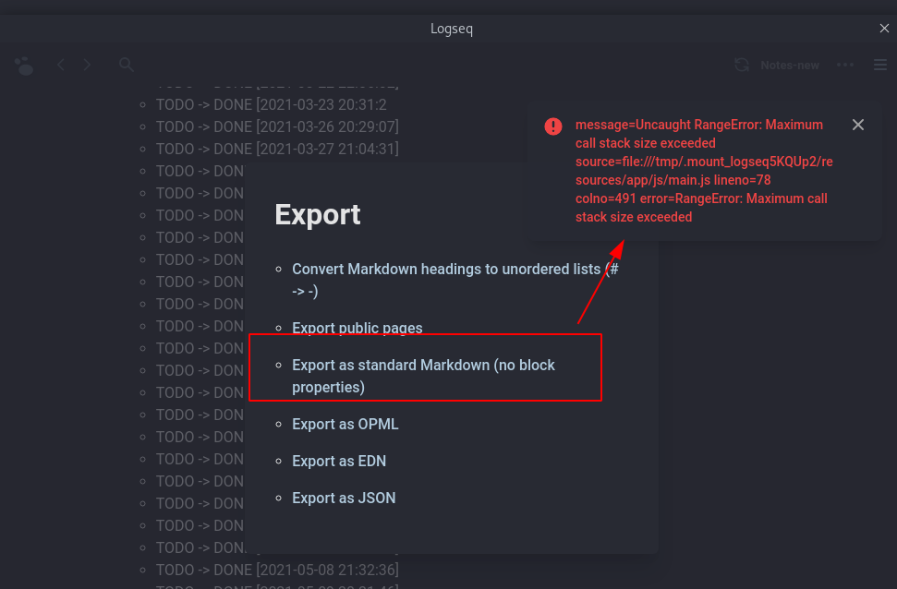Click the bullet beside 'Convert Markdown headings' option
The image size is (897, 589).
click(277, 270)
